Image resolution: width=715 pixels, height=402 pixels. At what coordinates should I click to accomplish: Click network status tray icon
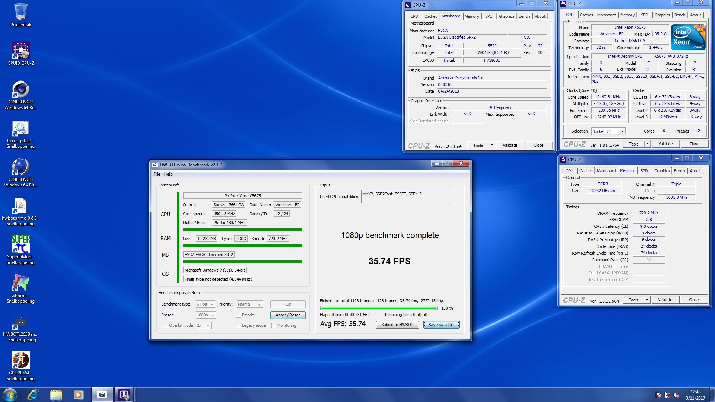click(667, 395)
